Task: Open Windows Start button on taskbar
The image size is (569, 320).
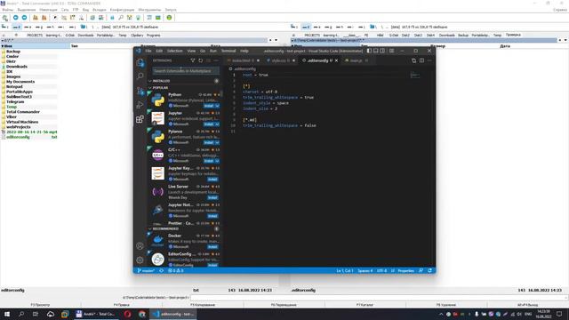Action: [7, 314]
